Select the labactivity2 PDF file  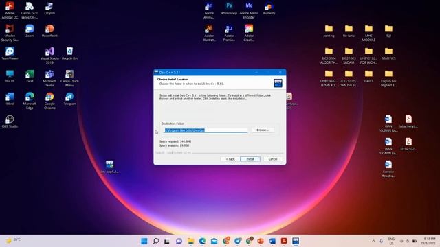point(408,121)
